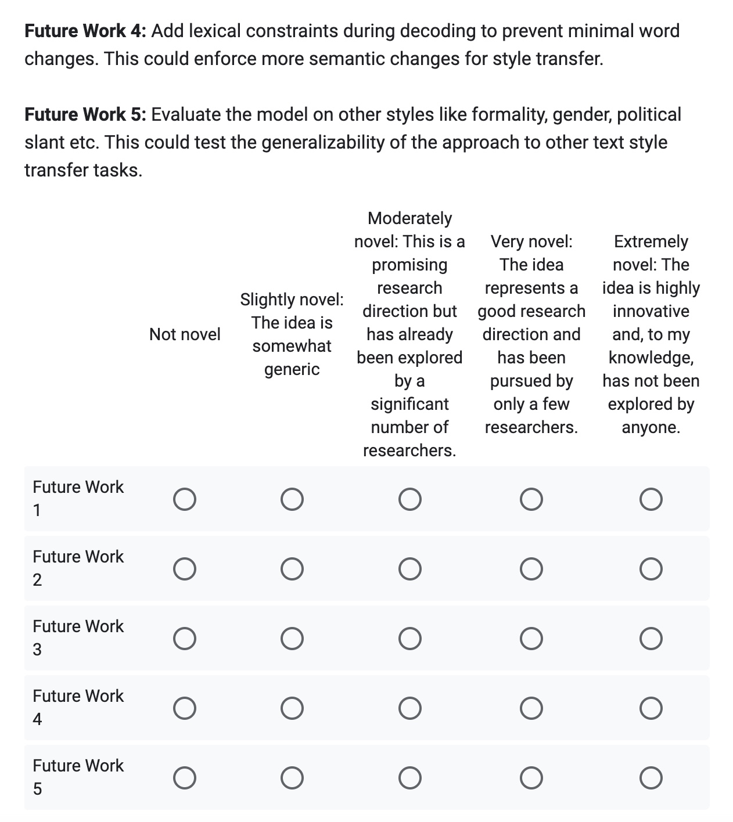Viewport: 733px width, 822px height.
Task: Choose Not novel for Future Work 4
Action: point(184,708)
